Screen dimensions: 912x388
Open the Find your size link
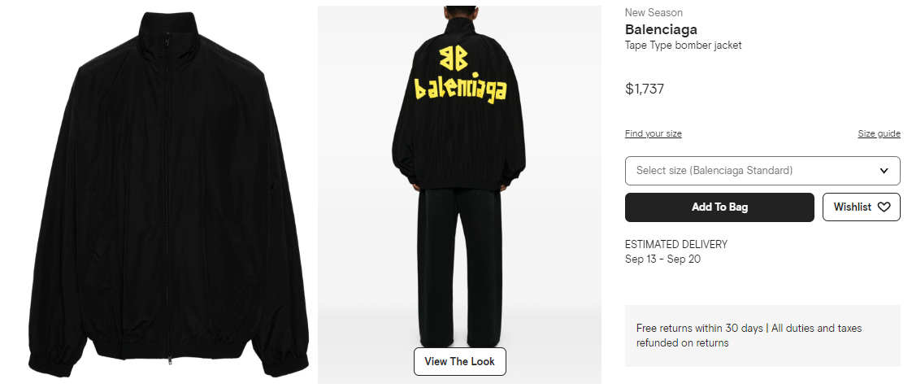[654, 133]
